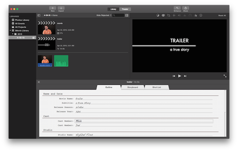Collapse the iMovie Library disclosure triangle

pyautogui.click(x=10, y=31)
